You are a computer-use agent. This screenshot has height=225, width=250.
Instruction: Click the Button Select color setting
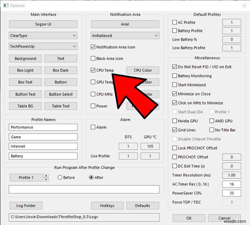61,94
